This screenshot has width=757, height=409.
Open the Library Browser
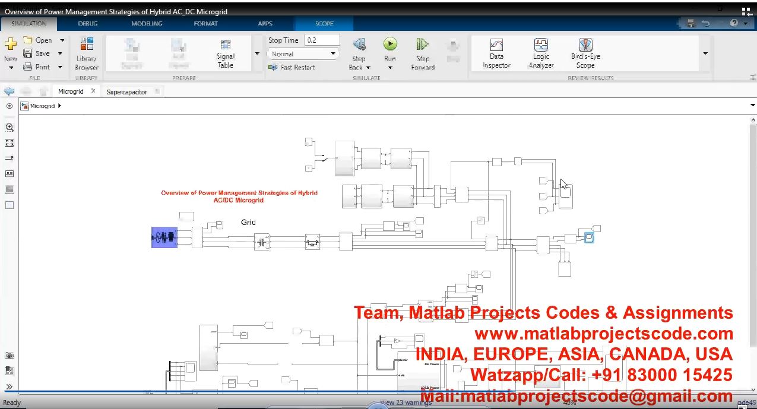click(86, 53)
